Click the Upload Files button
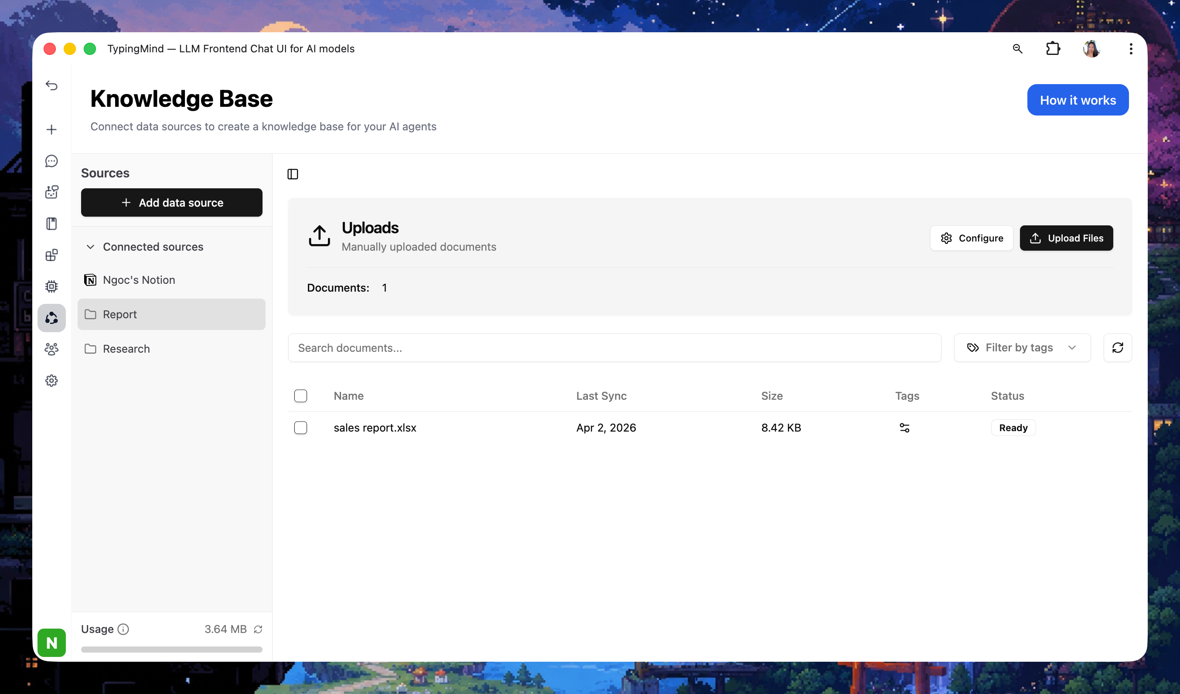1180x694 pixels. pos(1066,238)
